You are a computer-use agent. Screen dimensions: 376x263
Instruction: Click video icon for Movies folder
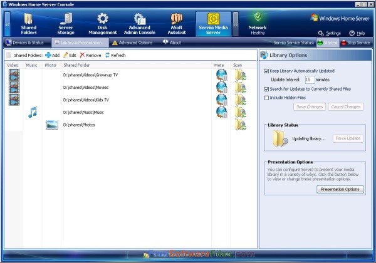14,87
